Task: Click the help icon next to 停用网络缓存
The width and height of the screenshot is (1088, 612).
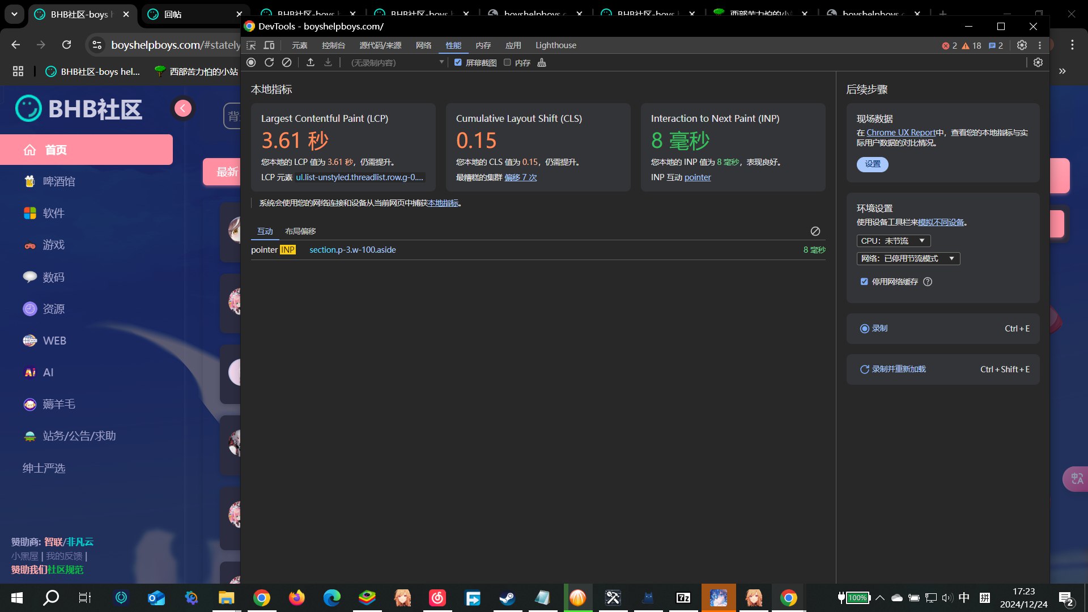Action: tap(928, 282)
